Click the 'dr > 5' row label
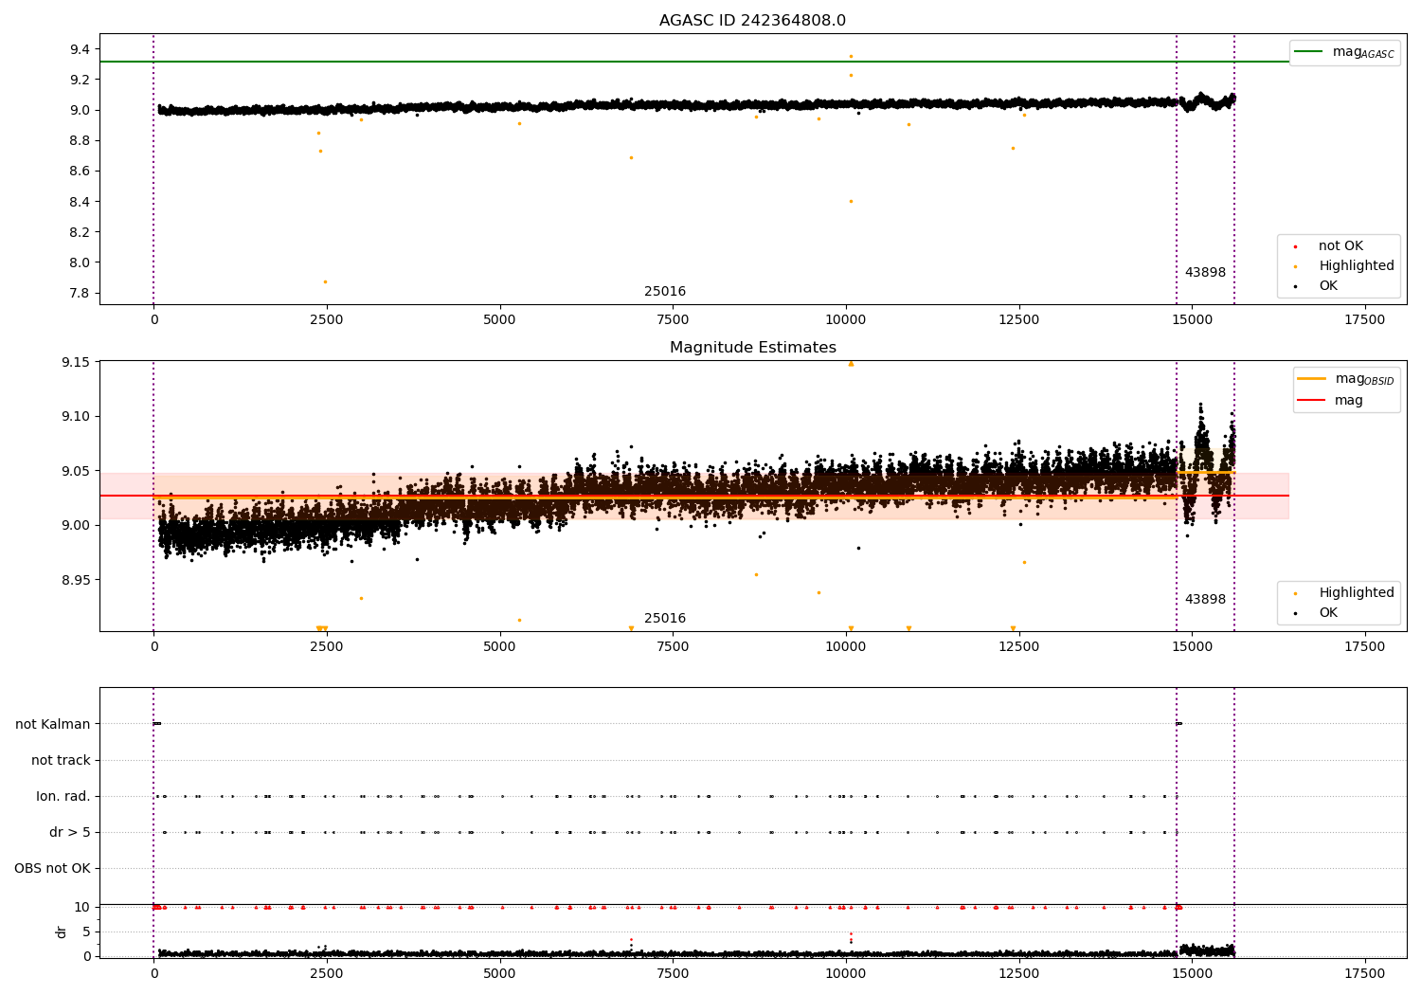Viewport: 1421px width, 995px height. click(x=70, y=833)
